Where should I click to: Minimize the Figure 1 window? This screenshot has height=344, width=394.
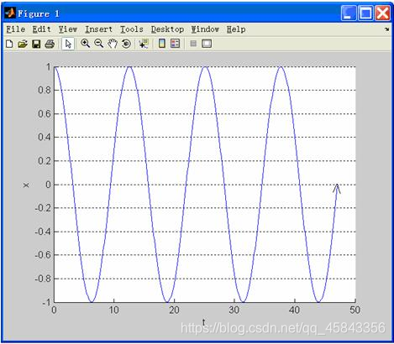coord(349,13)
